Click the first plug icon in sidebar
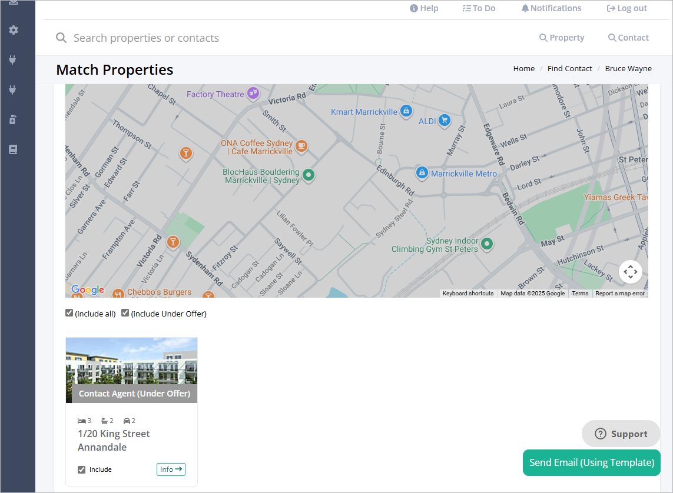 click(13, 59)
